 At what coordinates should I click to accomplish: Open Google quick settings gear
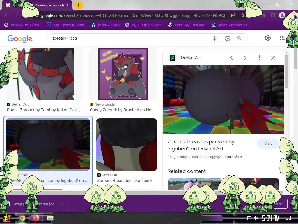click(x=268, y=38)
